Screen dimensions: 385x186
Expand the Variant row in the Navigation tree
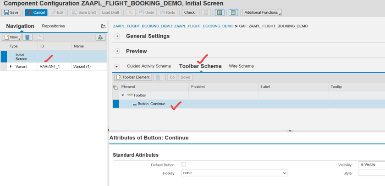(x=11, y=67)
